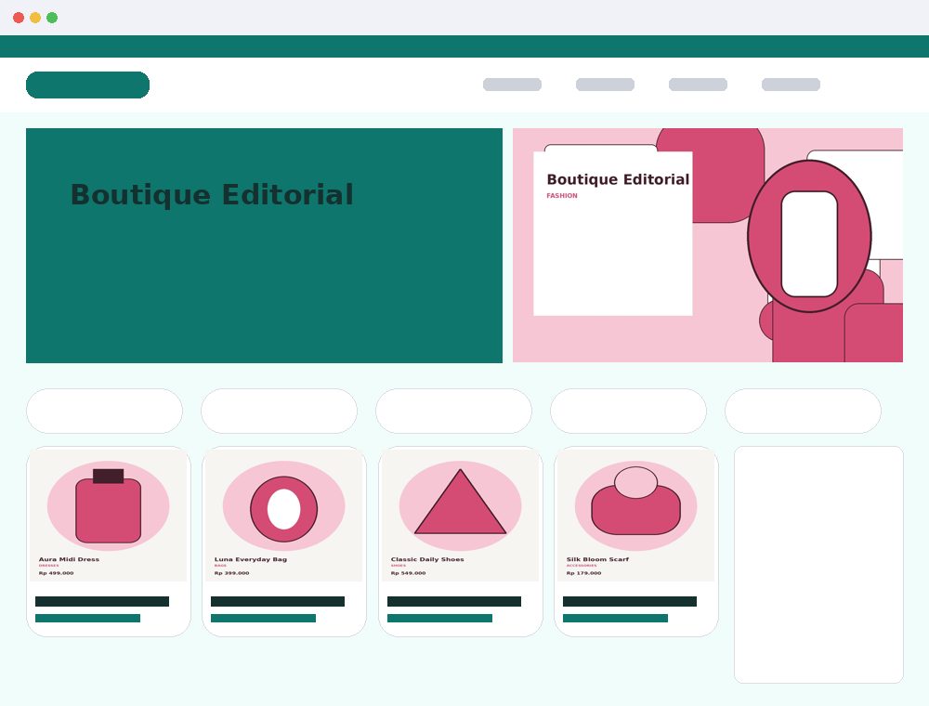
Task: Click the teal Boutique Editorial hero banner
Action: [x=264, y=245]
